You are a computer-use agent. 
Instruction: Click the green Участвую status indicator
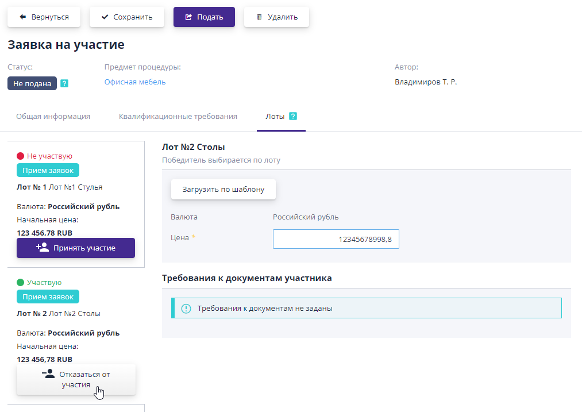click(x=19, y=282)
